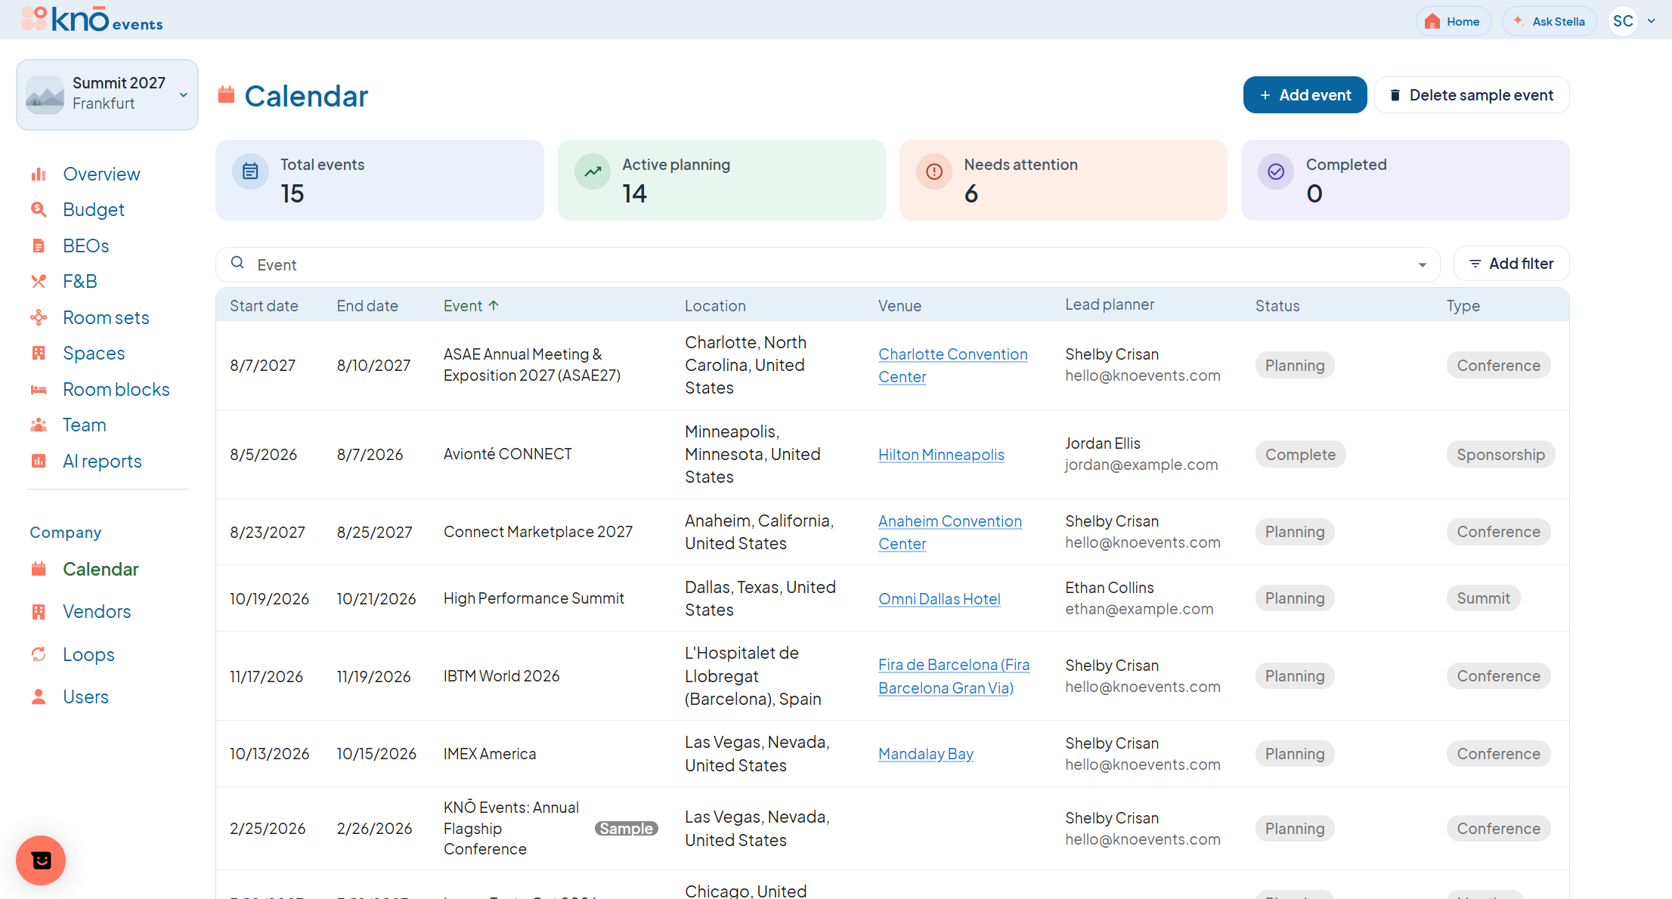Select the Room blocks bed icon

[x=39, y=390]
